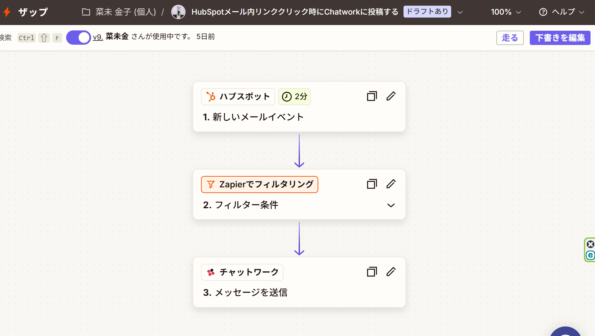Click the F key hint

point(57,38)
